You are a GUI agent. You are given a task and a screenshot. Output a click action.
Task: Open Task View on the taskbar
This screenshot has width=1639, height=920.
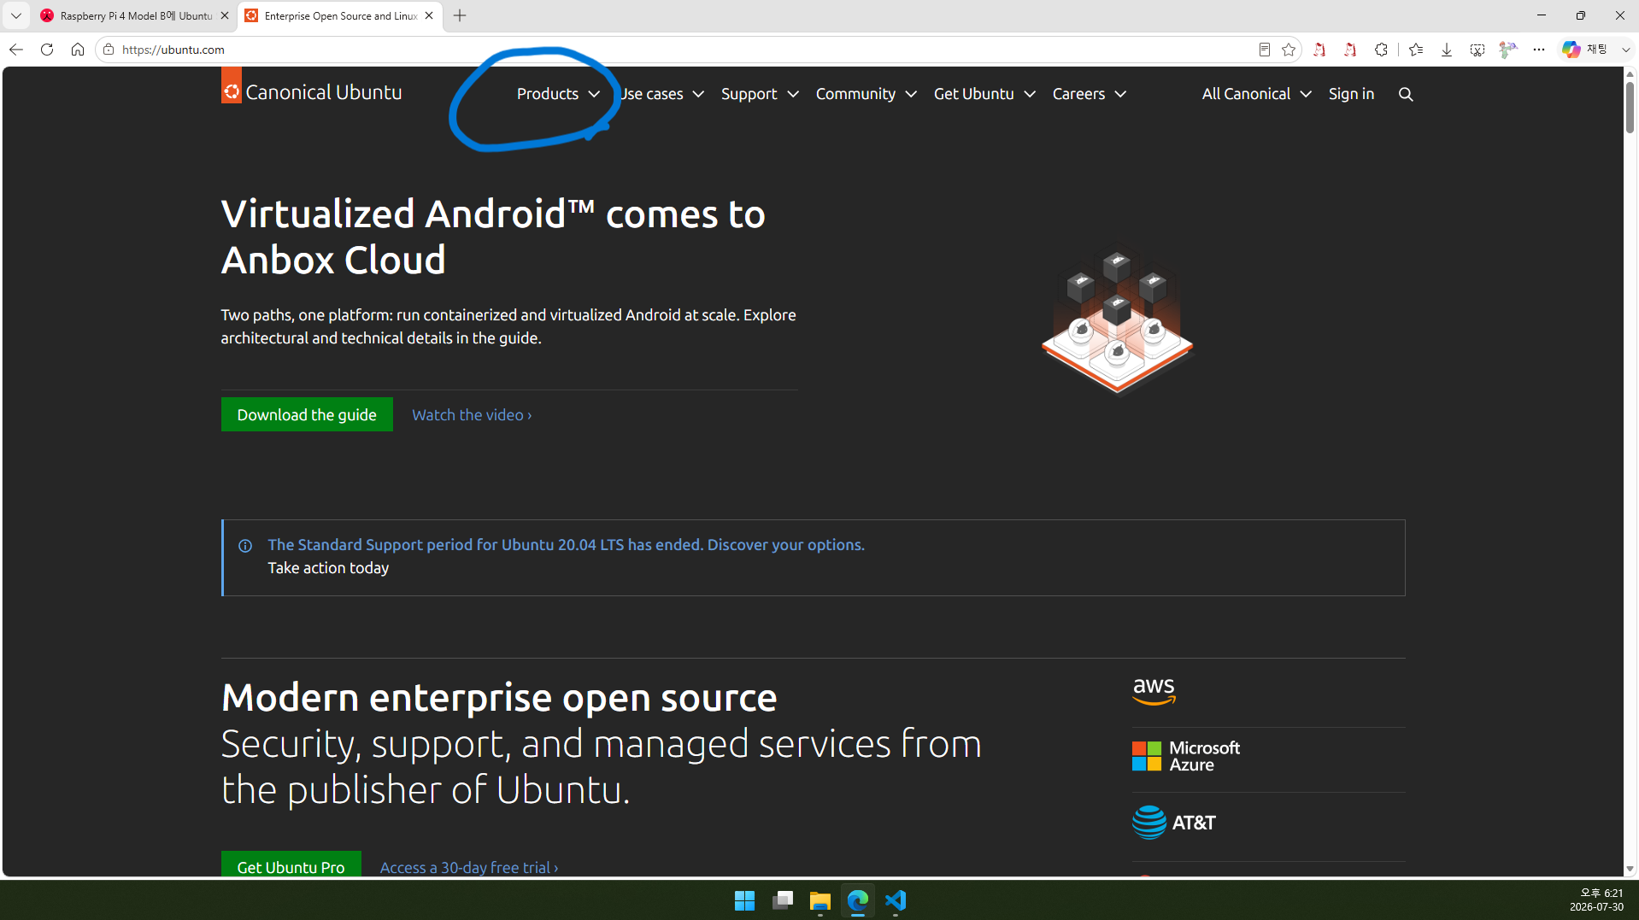coord(783,900)
